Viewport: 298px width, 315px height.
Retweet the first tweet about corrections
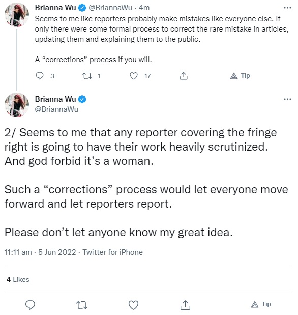pyautogui.click(x=87, y=76)
